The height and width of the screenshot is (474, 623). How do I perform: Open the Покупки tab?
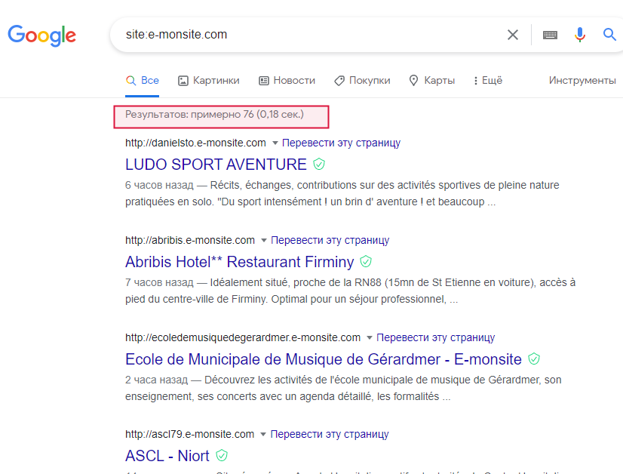[x=362, y=80]
